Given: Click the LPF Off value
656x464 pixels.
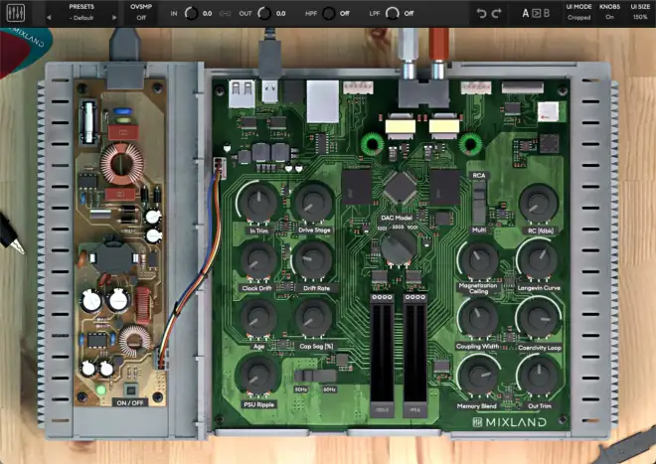Looking at the screenshot, I should 409,13.
